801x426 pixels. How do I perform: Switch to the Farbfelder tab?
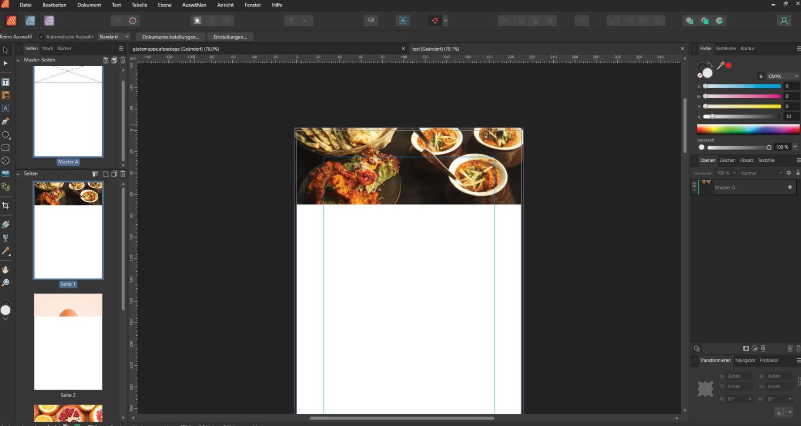pos(726,48)
